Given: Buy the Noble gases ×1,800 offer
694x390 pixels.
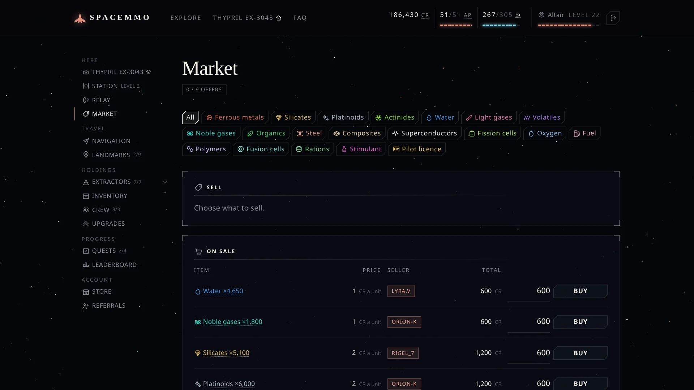Looking at the screenshot, I should 581,322.
